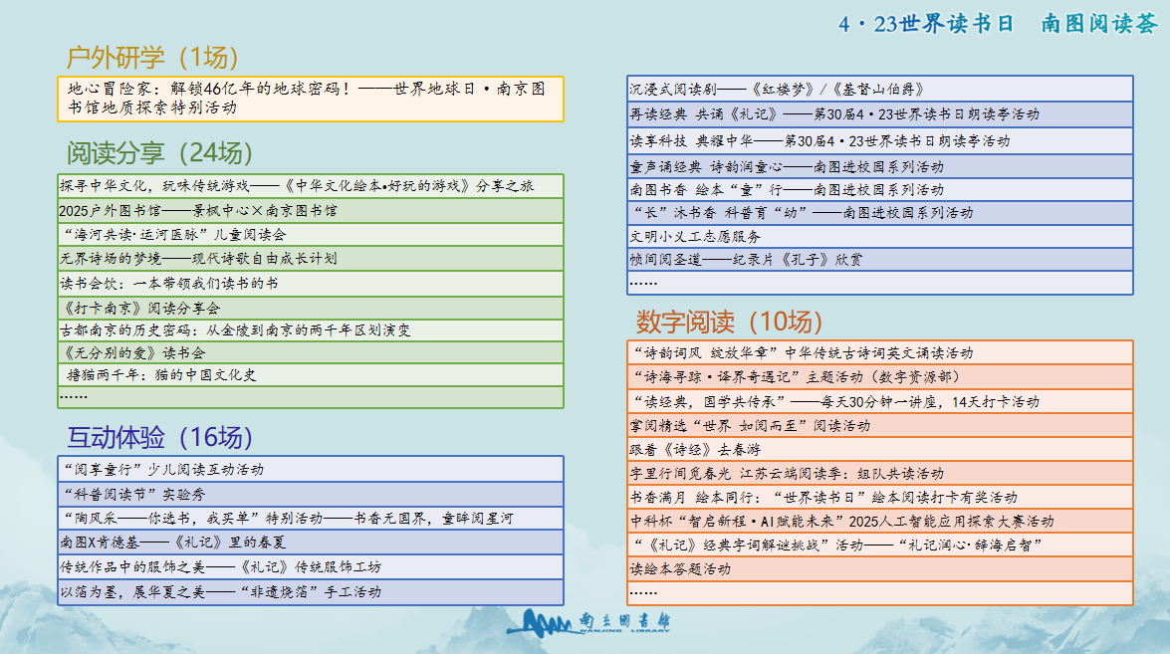The image size is (1170, 654).
Task: Click '以箔为墨，展华夏之美' row
Action: coord(311,592)
